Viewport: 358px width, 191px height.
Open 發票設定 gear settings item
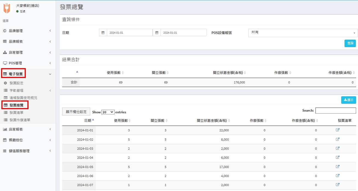pos(16,83)
